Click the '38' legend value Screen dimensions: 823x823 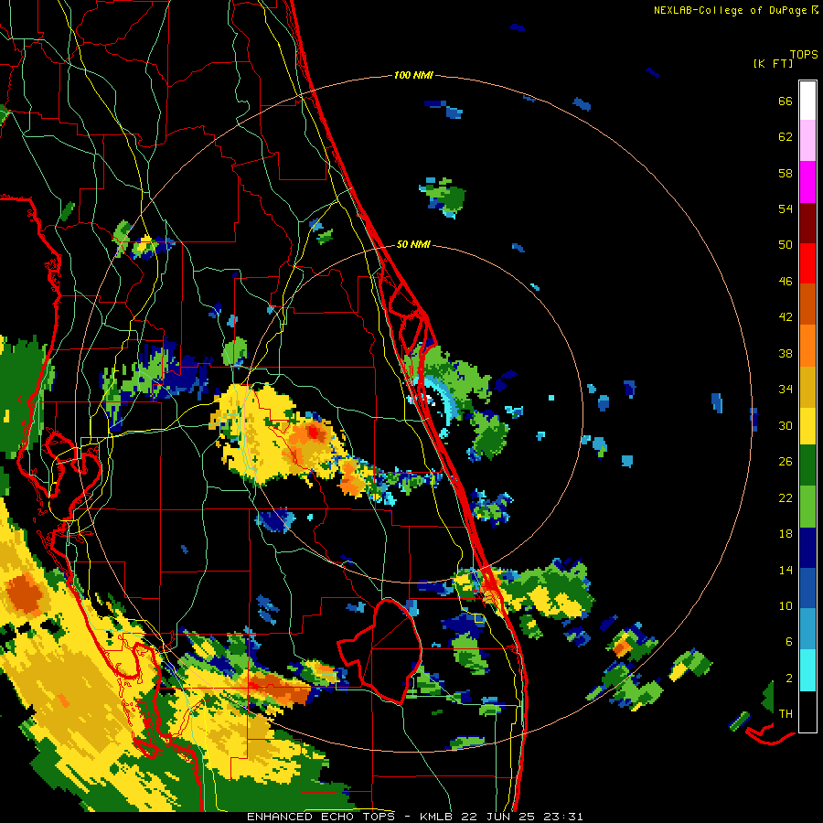coord(786,353)
